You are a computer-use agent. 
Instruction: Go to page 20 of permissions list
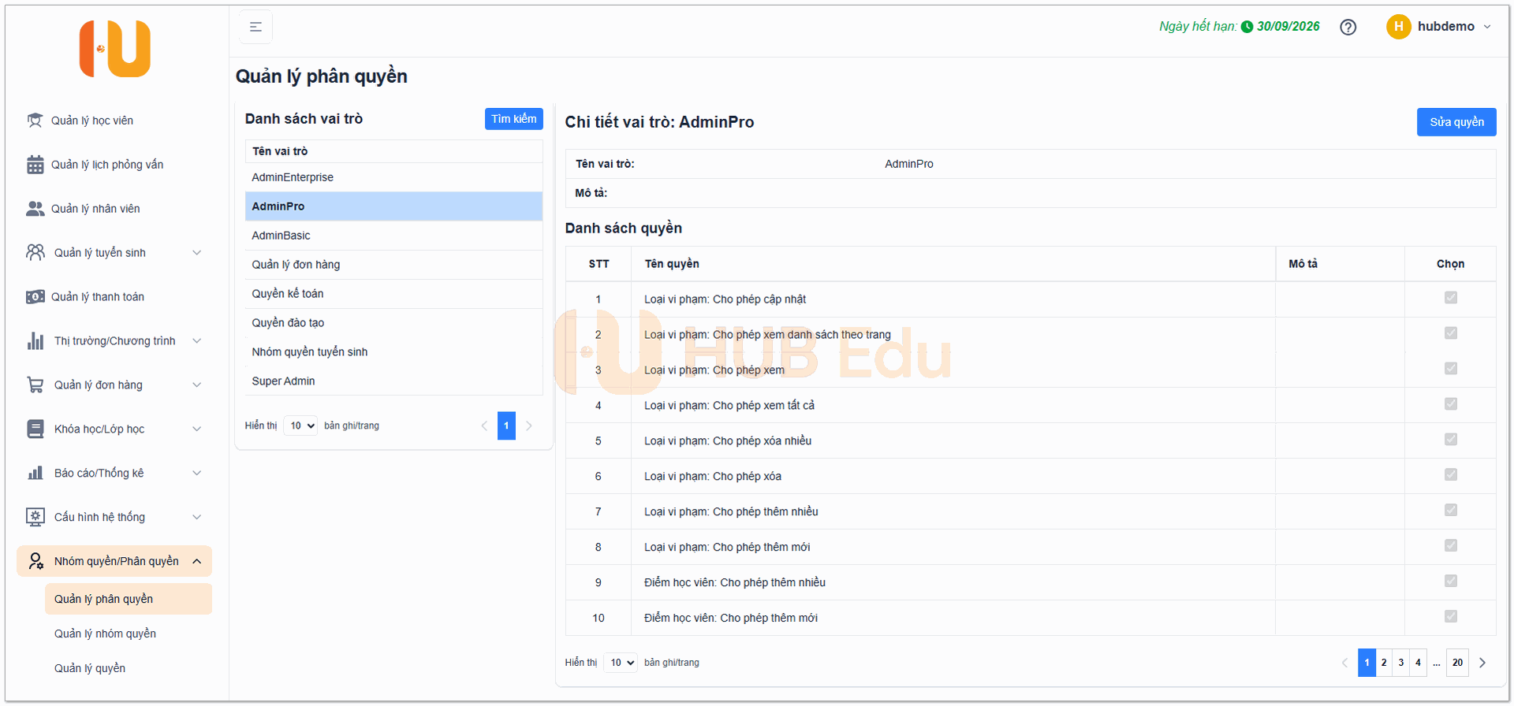1457,663
